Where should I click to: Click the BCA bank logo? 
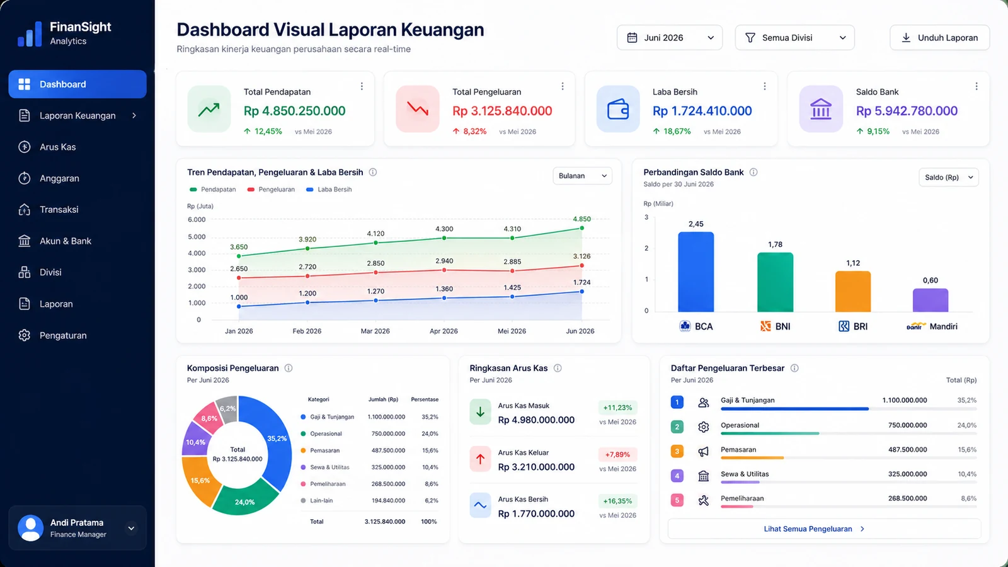(685, 326)
